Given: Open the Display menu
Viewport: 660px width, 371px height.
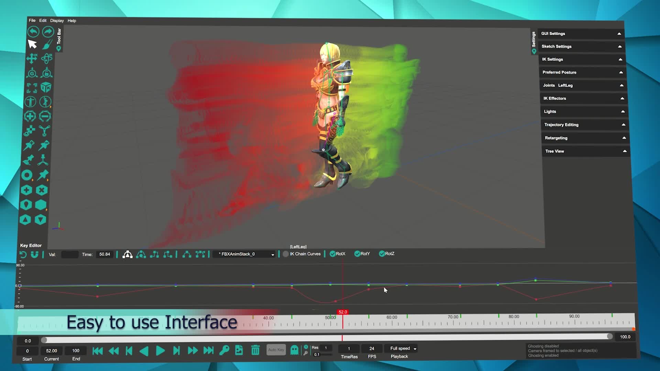Looking at the screenshot, I should 57,21.
